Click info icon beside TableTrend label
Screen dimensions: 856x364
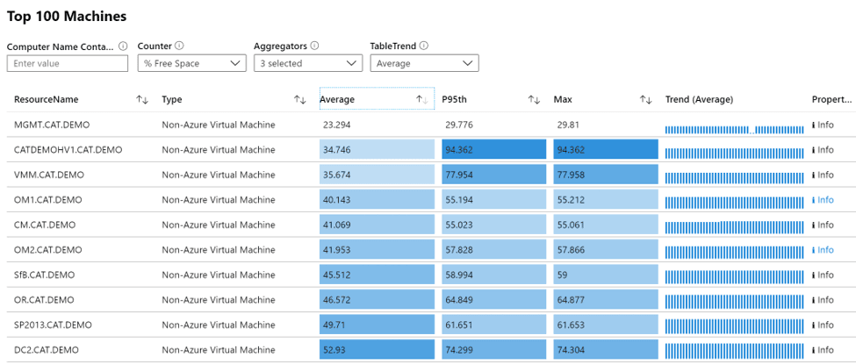[x=424, y=46]
